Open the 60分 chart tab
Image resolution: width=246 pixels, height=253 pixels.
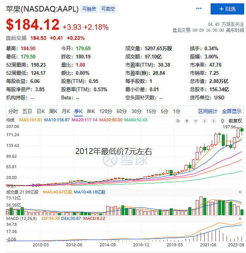coord(122,111)
